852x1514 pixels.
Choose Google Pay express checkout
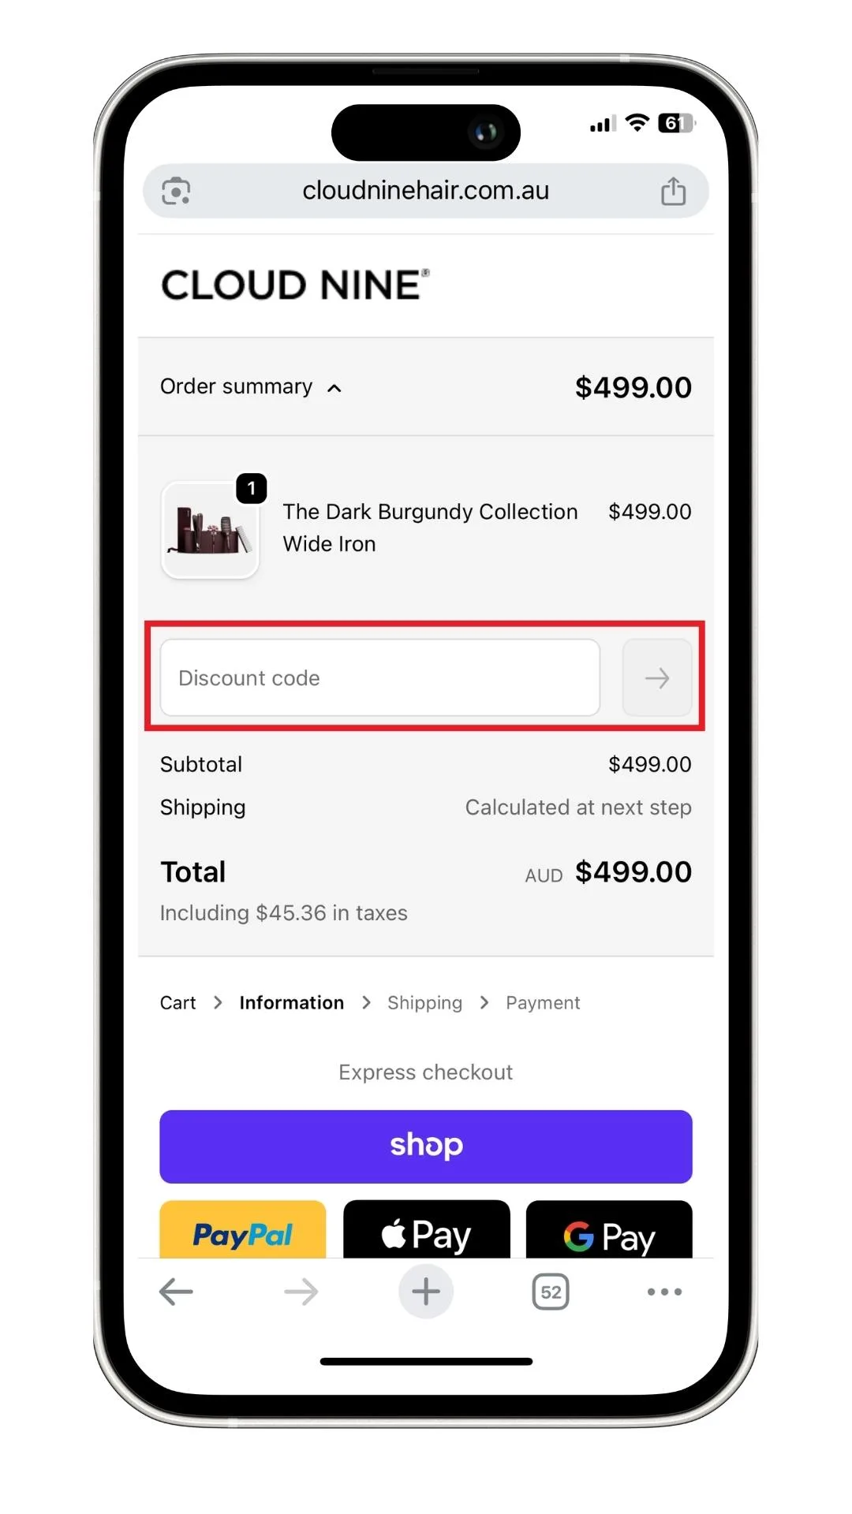[609, 1230]
